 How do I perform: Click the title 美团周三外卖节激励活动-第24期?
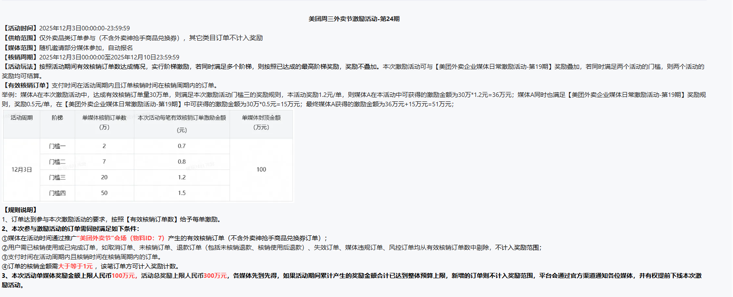pyautogui.click(x=354, y=19)
